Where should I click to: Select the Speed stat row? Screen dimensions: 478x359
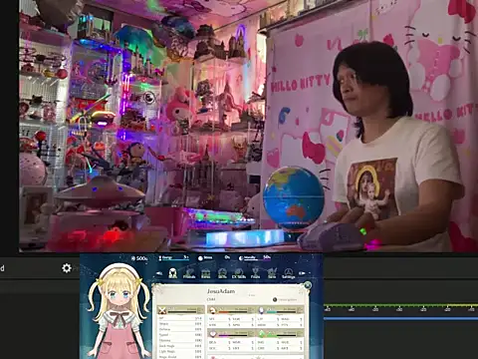(x=180, y=335)
